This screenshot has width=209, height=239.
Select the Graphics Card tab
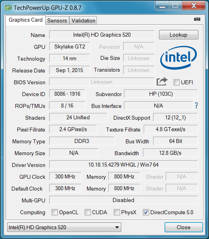pyautogui.click(x=26, y=20)
